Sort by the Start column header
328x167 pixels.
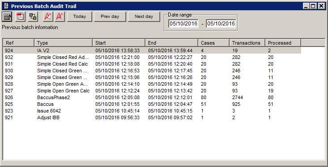(119, 43)
